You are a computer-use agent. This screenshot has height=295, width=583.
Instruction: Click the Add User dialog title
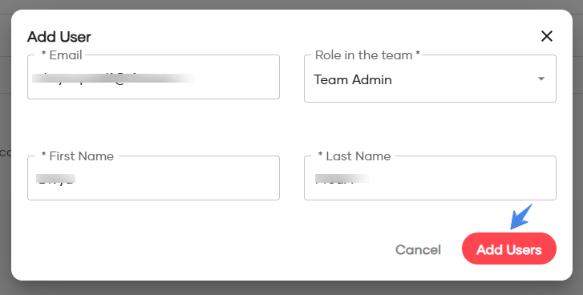[59, 37]
